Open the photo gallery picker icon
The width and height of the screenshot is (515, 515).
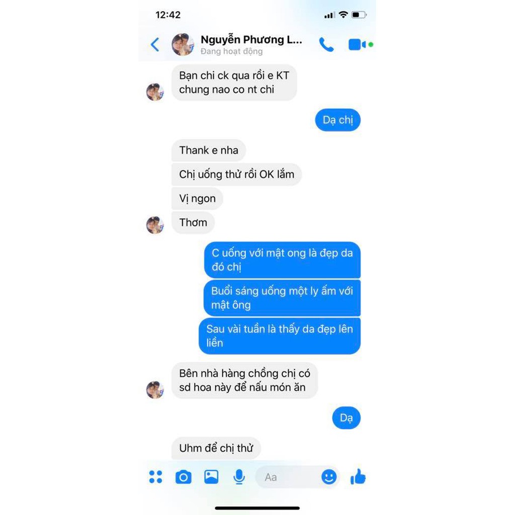(211, 477)
